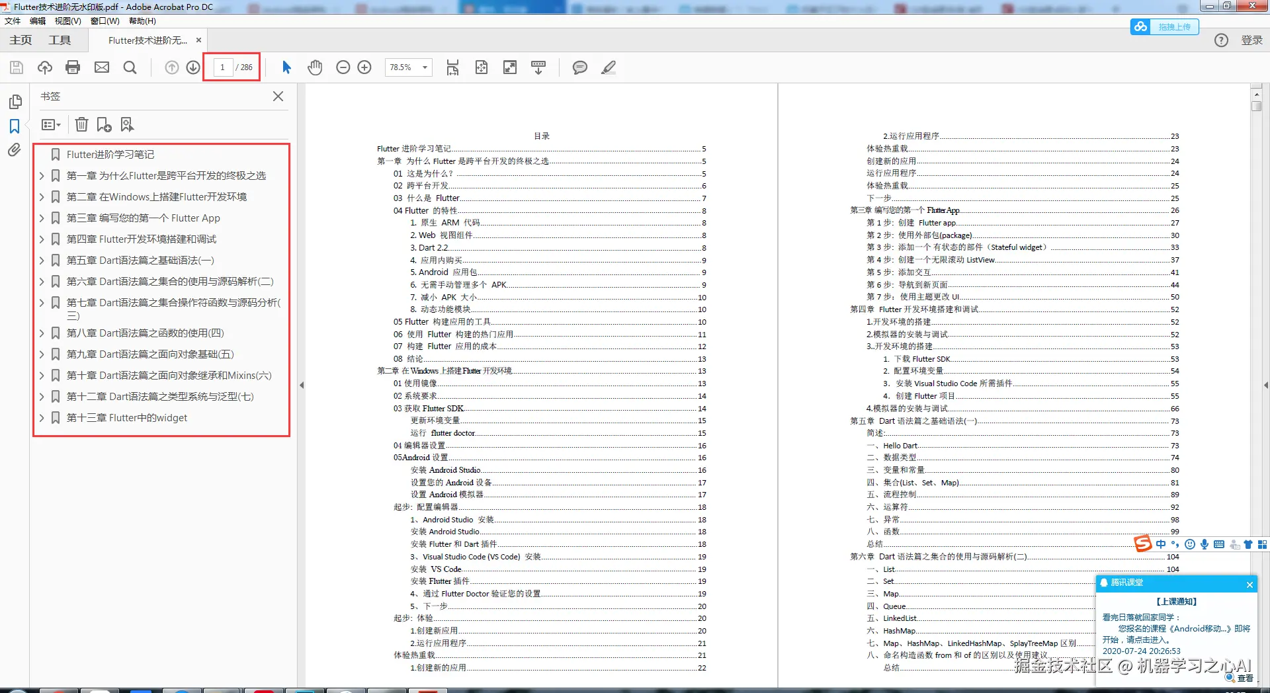Screen dimensions: 1270x693
Task: Open the 帮助(H) menu
Action: pyautogui.click(x=142, y=21)
